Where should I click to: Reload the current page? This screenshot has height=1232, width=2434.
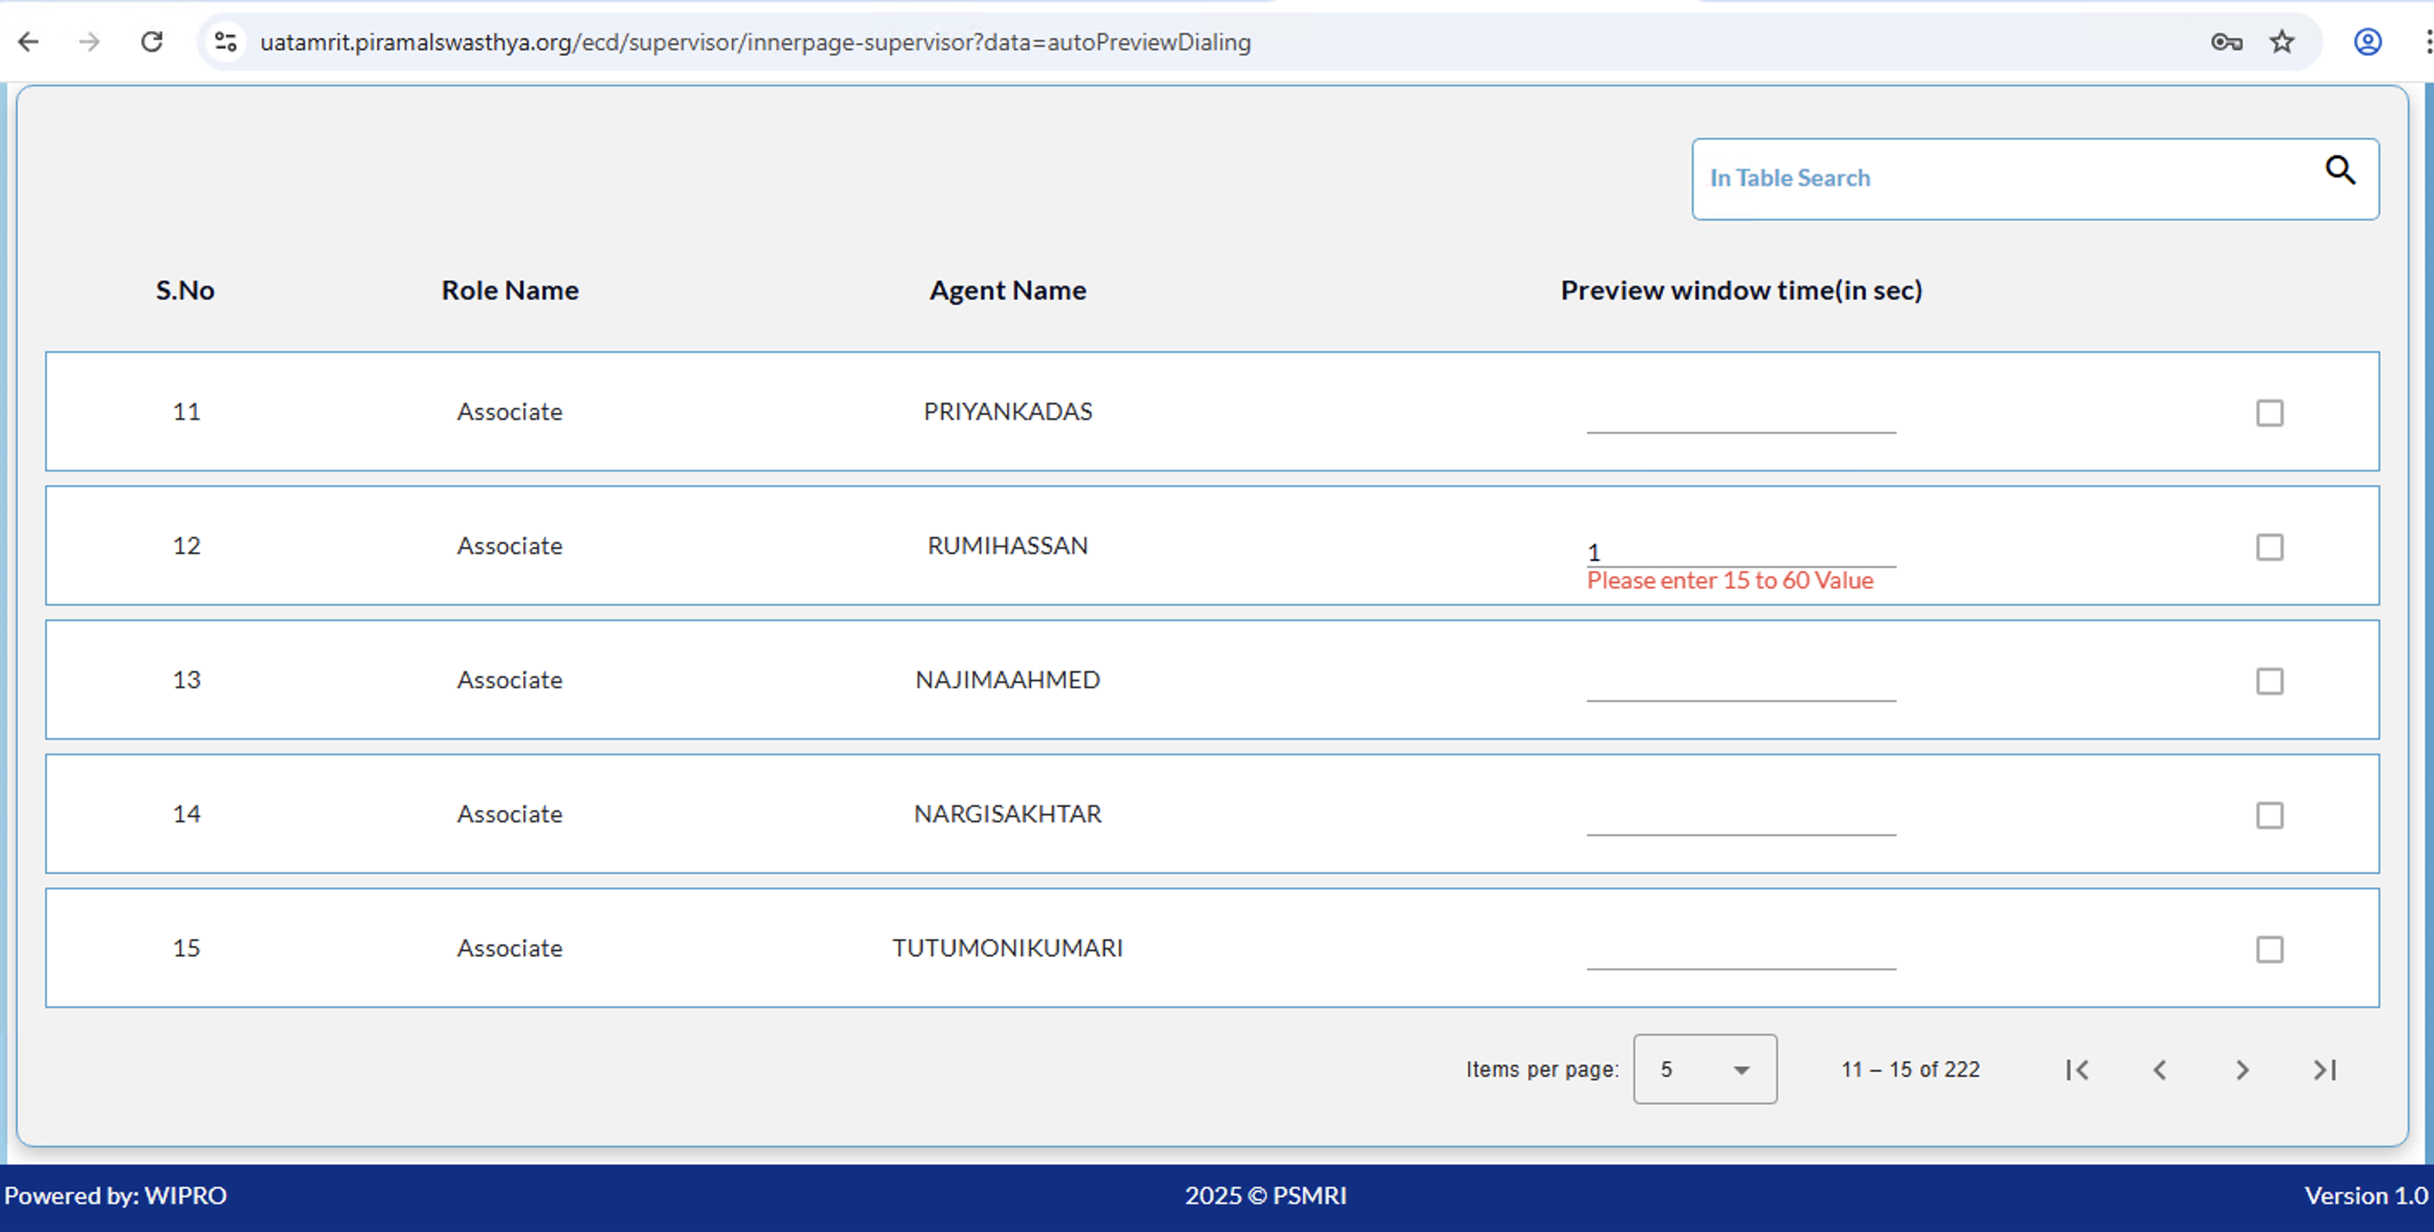152,41
